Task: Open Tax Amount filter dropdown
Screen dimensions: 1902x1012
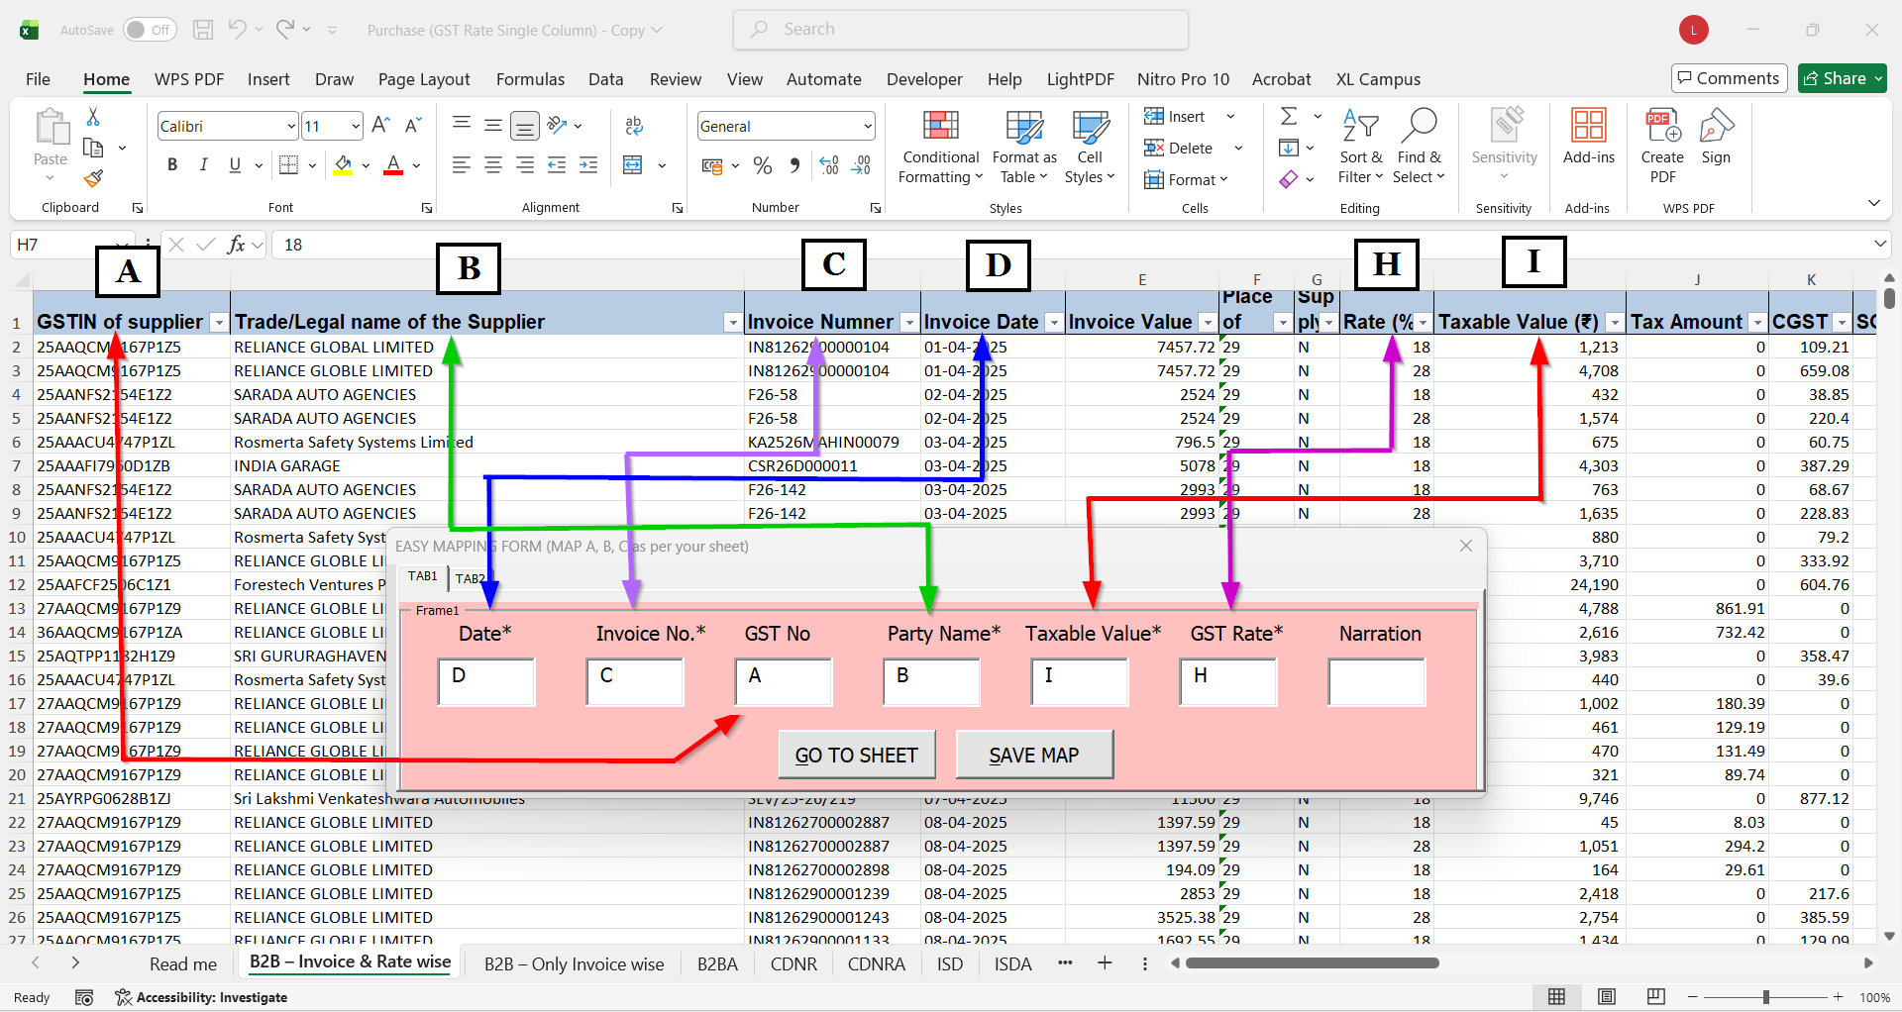Action: click(x=1757, y=323)
